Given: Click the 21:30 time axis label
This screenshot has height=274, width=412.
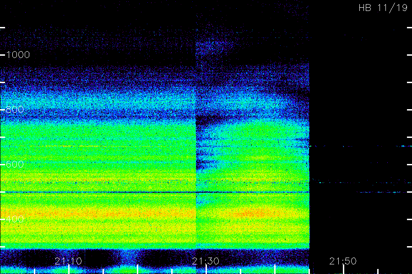Looking at the screenshot, I should 206,261.
